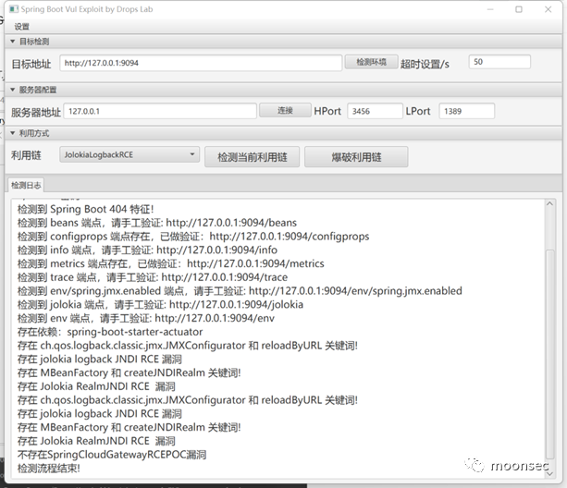The height and width of the screenshot is (488, 567).
Task: Click log line '不存在SpringCloudGatewayRCEPOC漏洞'
Action: pos(112,455)
